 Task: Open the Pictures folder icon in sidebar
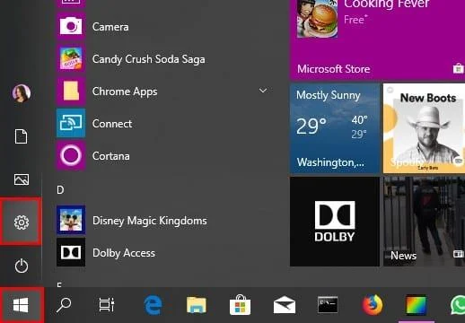(22, 179)
